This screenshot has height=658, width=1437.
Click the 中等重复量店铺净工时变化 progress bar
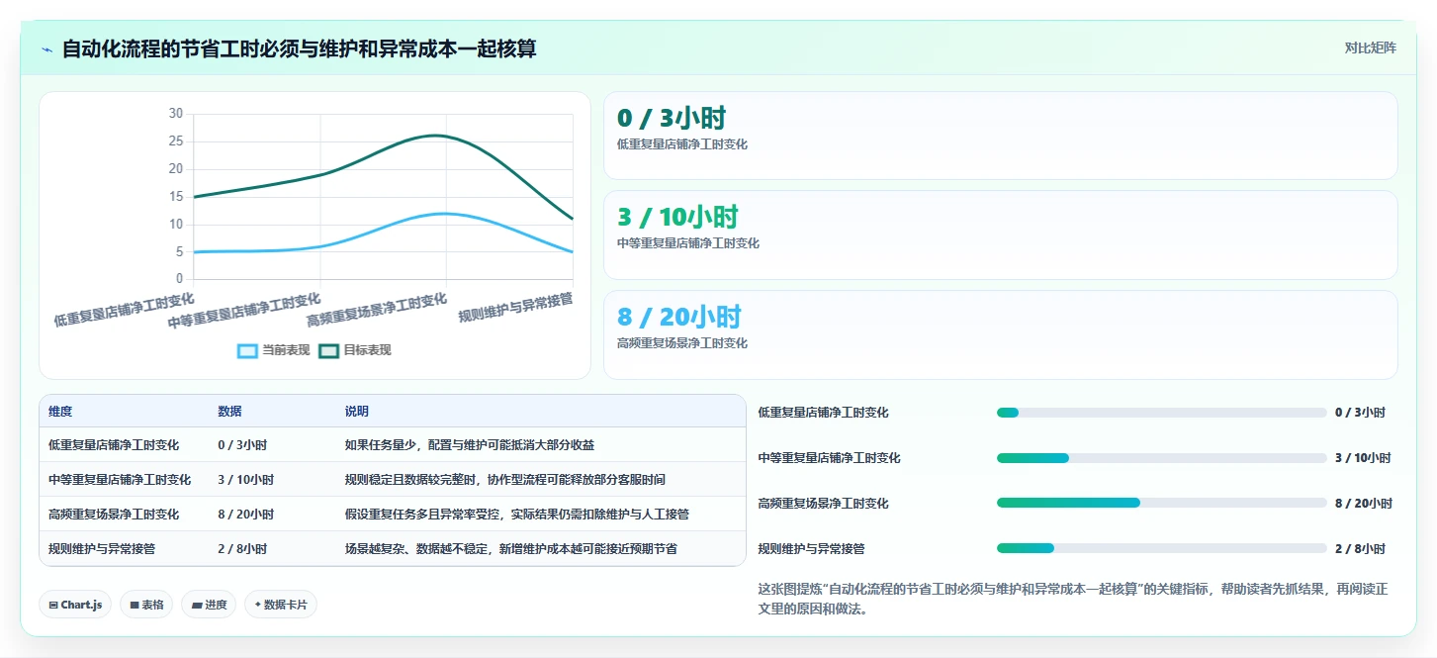(x=1162, y=458)
